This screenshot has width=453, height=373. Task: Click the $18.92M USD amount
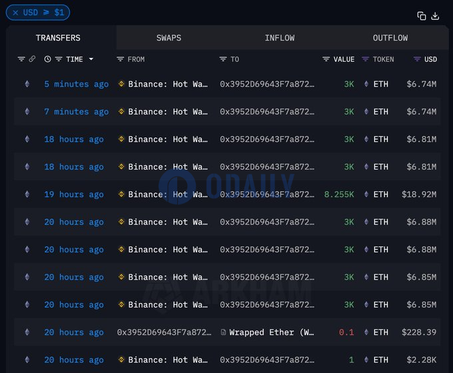(x=419, y=194)
